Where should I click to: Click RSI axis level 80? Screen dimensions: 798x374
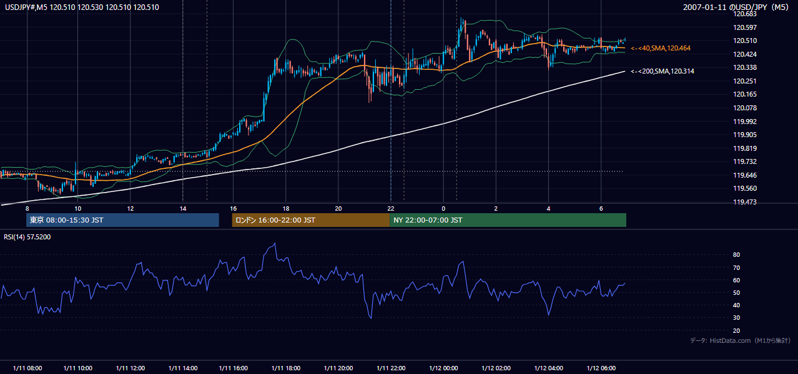click(x=737, y=255)
